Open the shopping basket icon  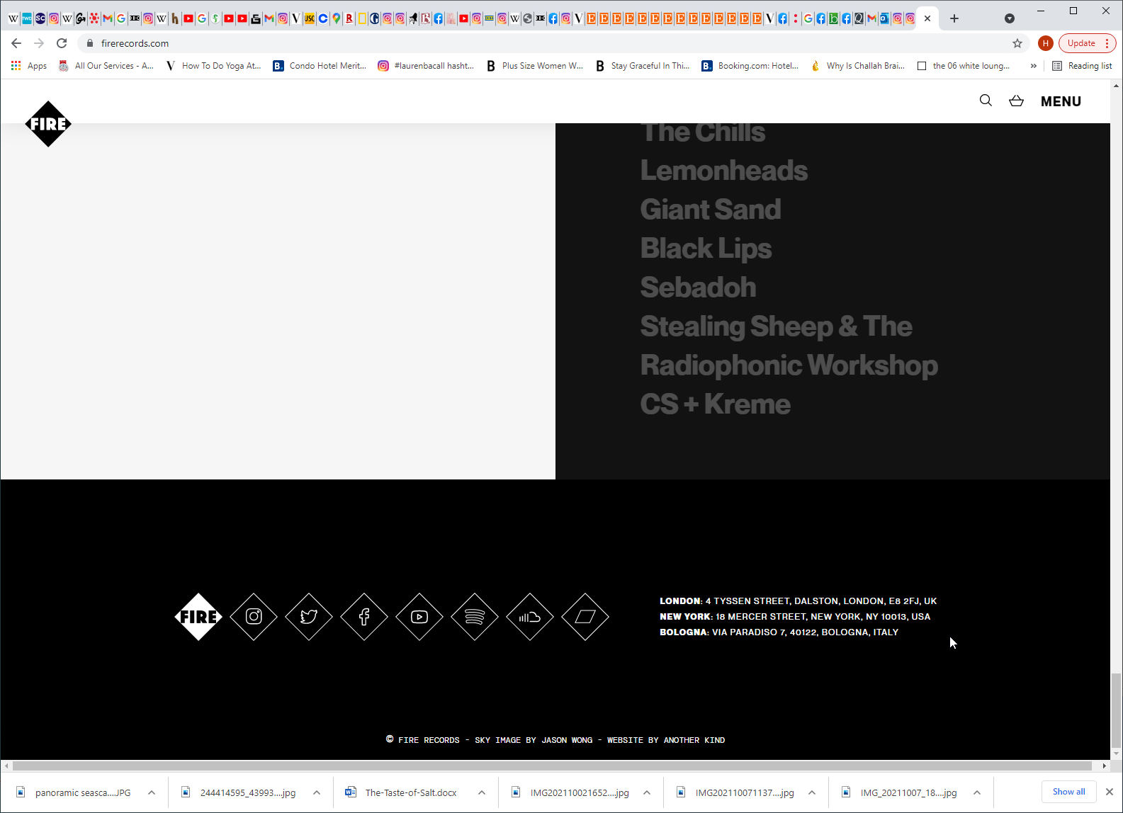[1016, 101]
